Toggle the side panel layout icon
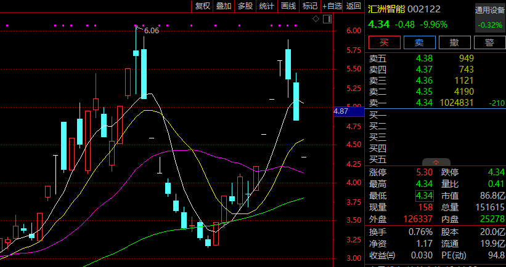Screen dimensions: 506x267 (x=325, y=19)
